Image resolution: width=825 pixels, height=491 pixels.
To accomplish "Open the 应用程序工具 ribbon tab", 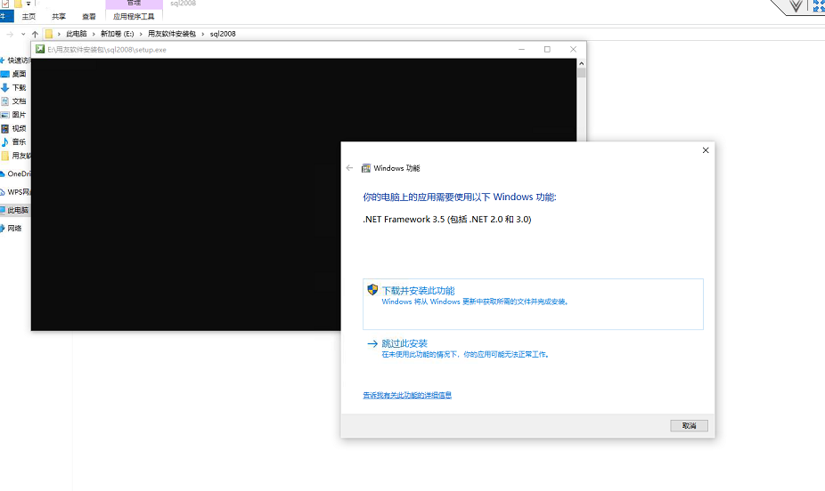I will 134,17.
